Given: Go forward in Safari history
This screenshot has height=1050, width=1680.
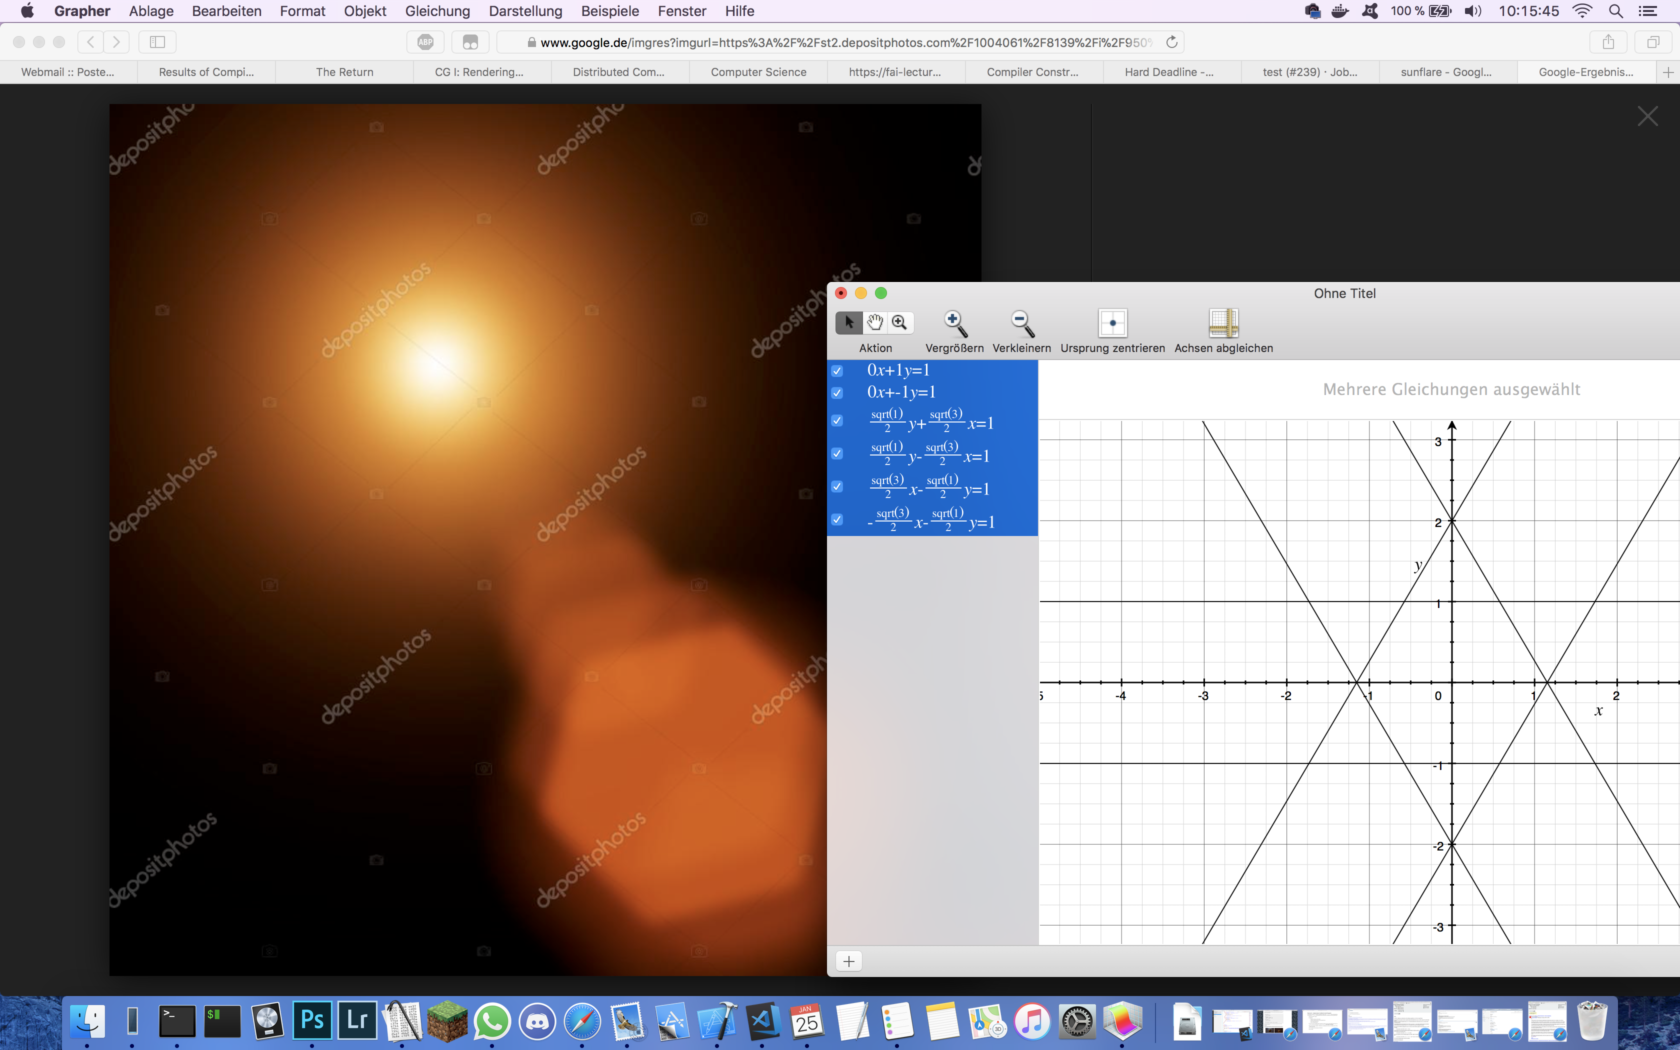Looking at the screenshot, I should (116, 42).
